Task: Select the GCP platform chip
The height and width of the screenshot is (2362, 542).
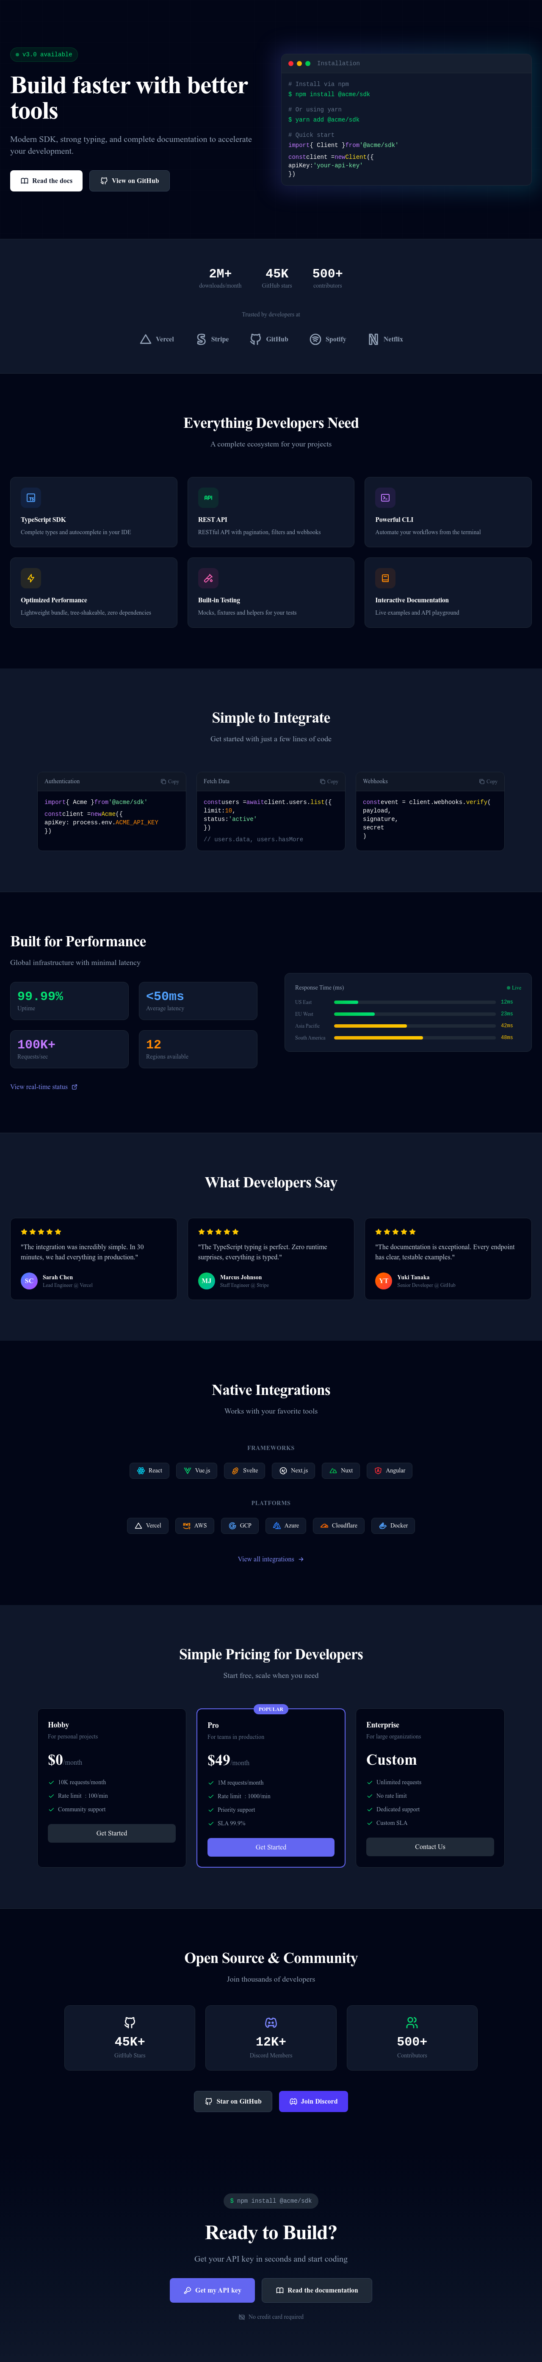Action: (240, 1525)
